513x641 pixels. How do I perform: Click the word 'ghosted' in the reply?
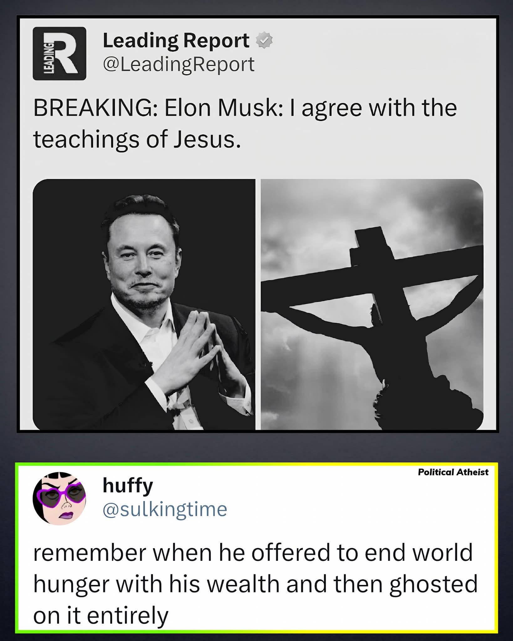click(433, 584)
